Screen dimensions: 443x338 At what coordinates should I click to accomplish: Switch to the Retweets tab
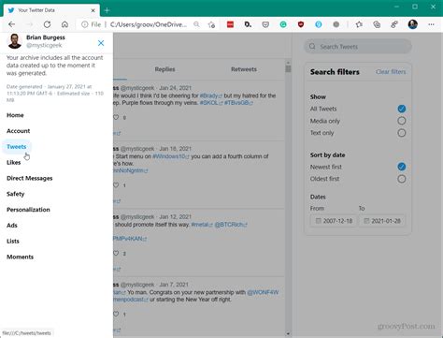[x=244, y=69]
